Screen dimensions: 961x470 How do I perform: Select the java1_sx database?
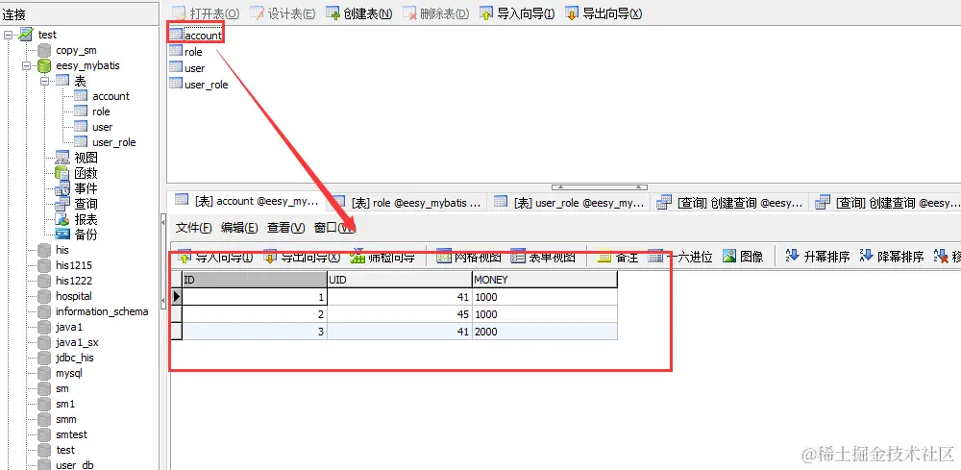tap(68, 342)
